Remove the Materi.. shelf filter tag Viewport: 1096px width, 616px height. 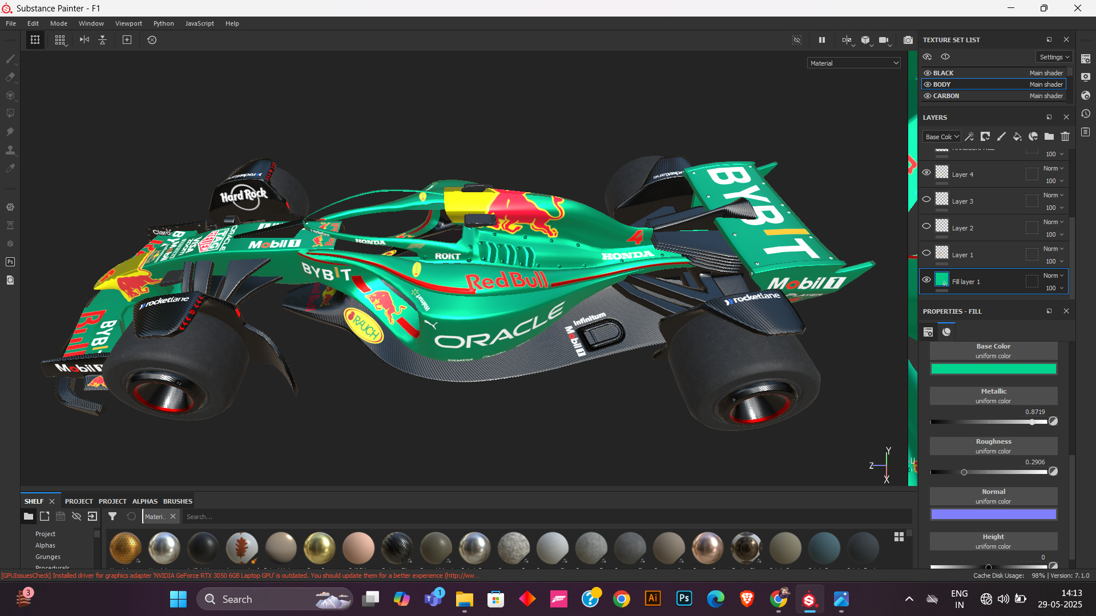click(x=173, y=516)
